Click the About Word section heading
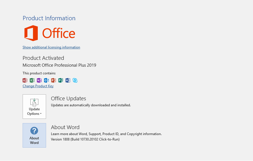 coord(65,127)
